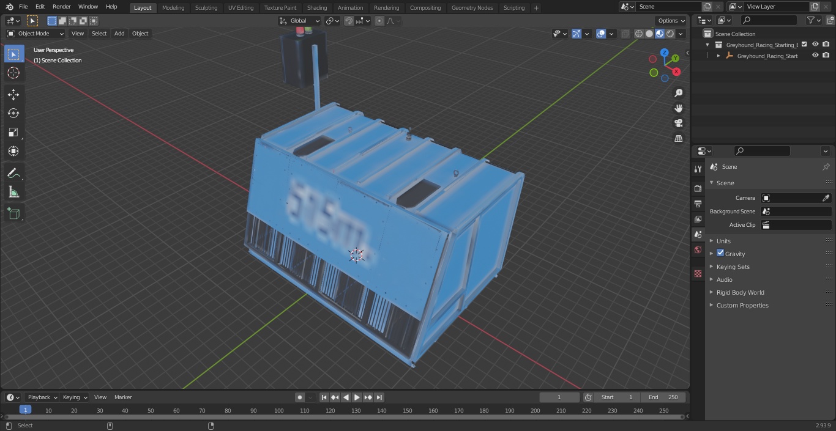Toggle the Gravity checkbox
Viewport: 836px width, 431px height.
(720, 253)
